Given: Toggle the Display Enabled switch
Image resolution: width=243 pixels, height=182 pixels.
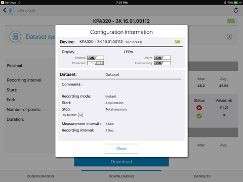Looking at the screenshot, I should (x=96, y=58).
